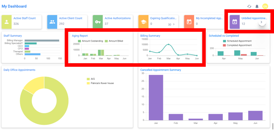Click the Active Client Count value 292
Image resolution: width=274 pixels, height=130 pixels.
pyautogui.click(x=62, y=24)
